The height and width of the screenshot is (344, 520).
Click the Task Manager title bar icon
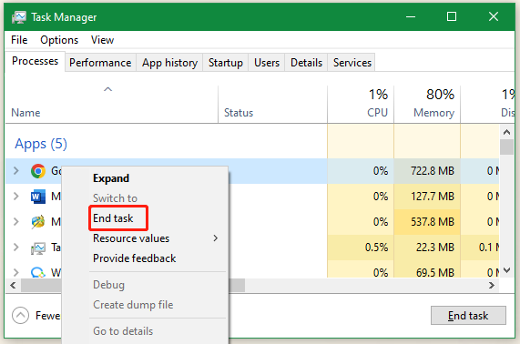[x=18, y=17]
